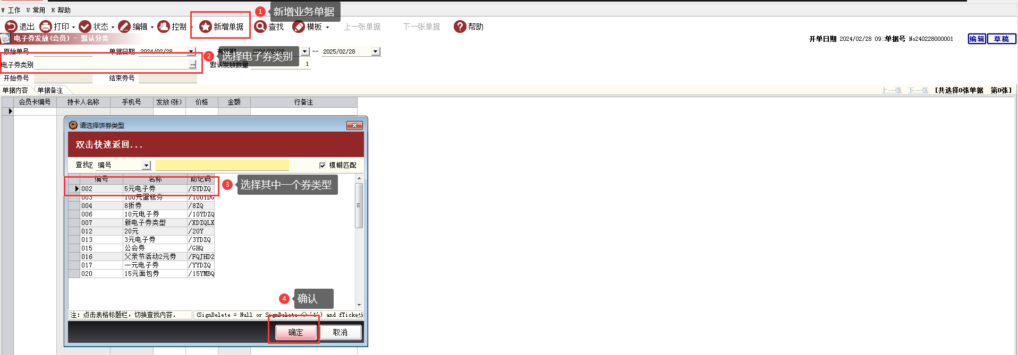The image size is (1018, 355).
Task: Select the 公会券 row
Action: pyautogui.click(x=142, y=248)
